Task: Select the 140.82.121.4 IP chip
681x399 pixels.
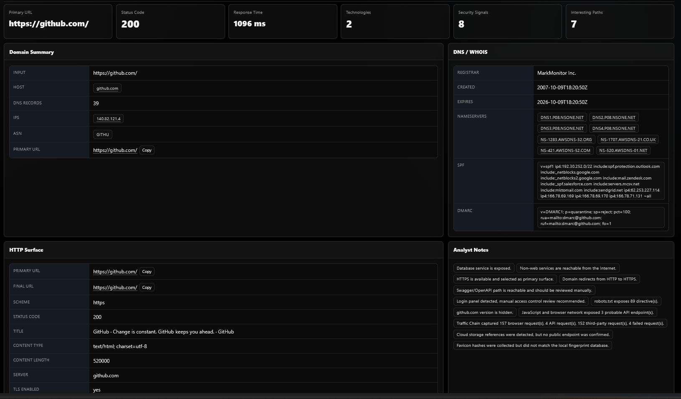Action: coord(108,119)
